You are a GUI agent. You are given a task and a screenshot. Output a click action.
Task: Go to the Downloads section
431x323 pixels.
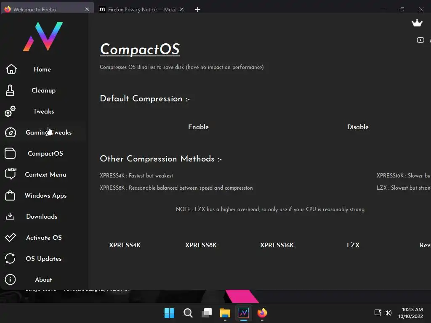[x=42, y=217]
